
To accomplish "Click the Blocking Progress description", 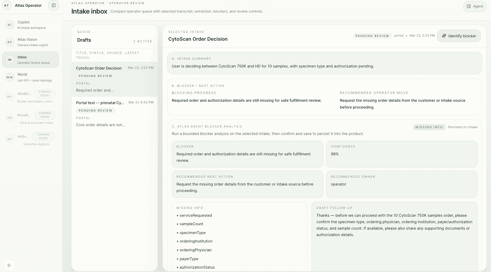I will (x=247, y=100).
